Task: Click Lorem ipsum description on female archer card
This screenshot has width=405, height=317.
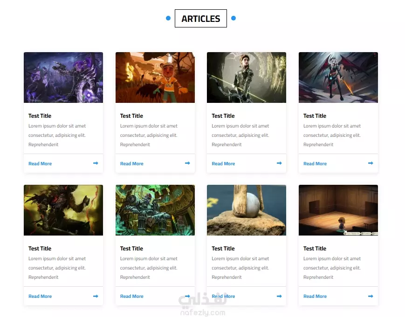Action: pyautogui.click(x=240, y=135)
